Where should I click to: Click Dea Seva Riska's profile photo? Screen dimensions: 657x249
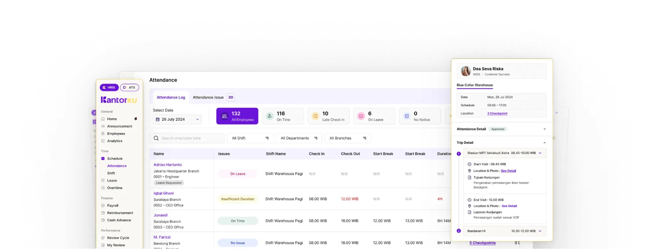pyautogui.click(x=465, y=71)
